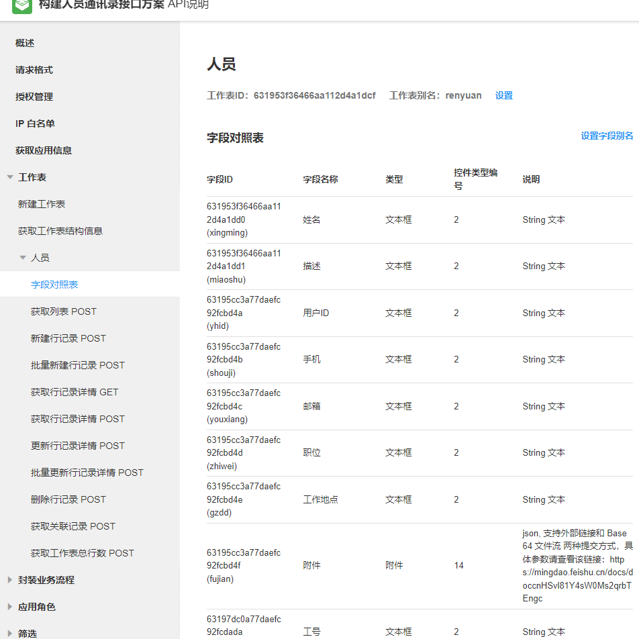This screenshot has height=639, width=639.
Task: Open the 概述 menu item
Action: pos(25,43)
